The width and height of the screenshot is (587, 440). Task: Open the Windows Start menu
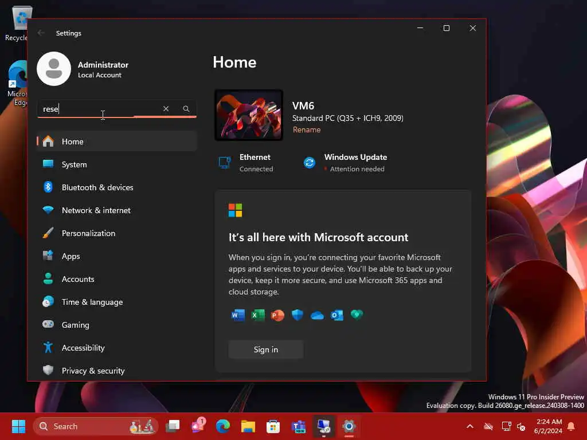point(18,426)
